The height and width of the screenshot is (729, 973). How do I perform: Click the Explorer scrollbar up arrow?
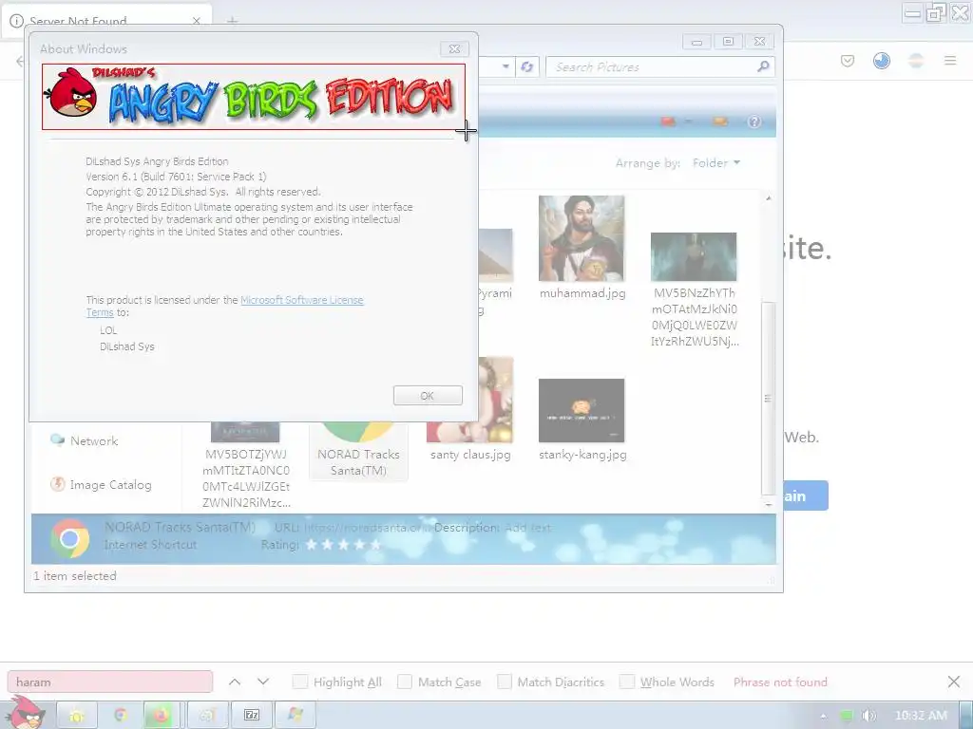coord(768,198)
